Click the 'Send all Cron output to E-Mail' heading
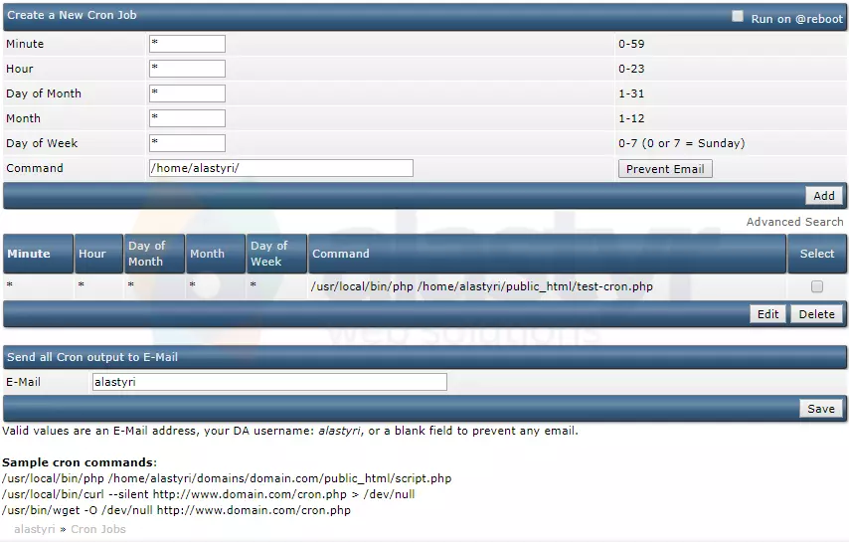 (x=92, y=357)
